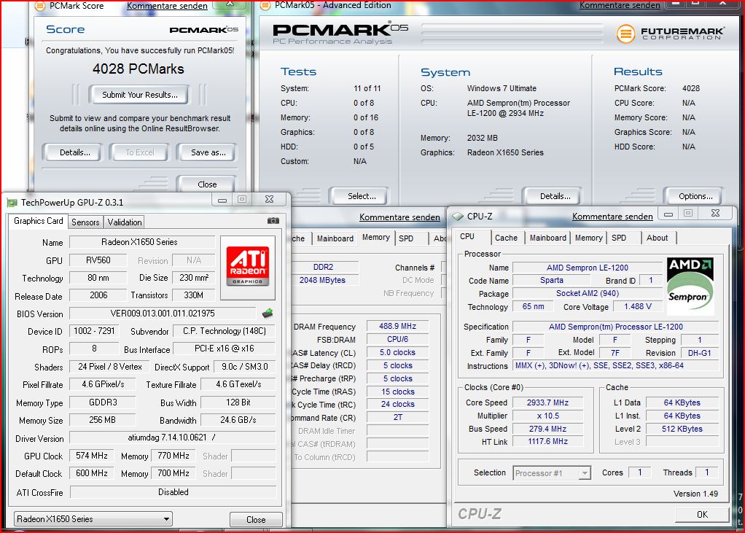Image resolution: width=745 pixels, height=533 pixels.
Task: Click the Submit Your Results button
Action: coord(140,95)
